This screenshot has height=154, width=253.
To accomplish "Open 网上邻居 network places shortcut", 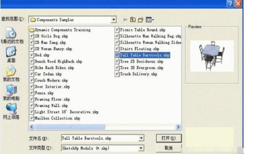I will pyautogui.click(x=11, y=111).
